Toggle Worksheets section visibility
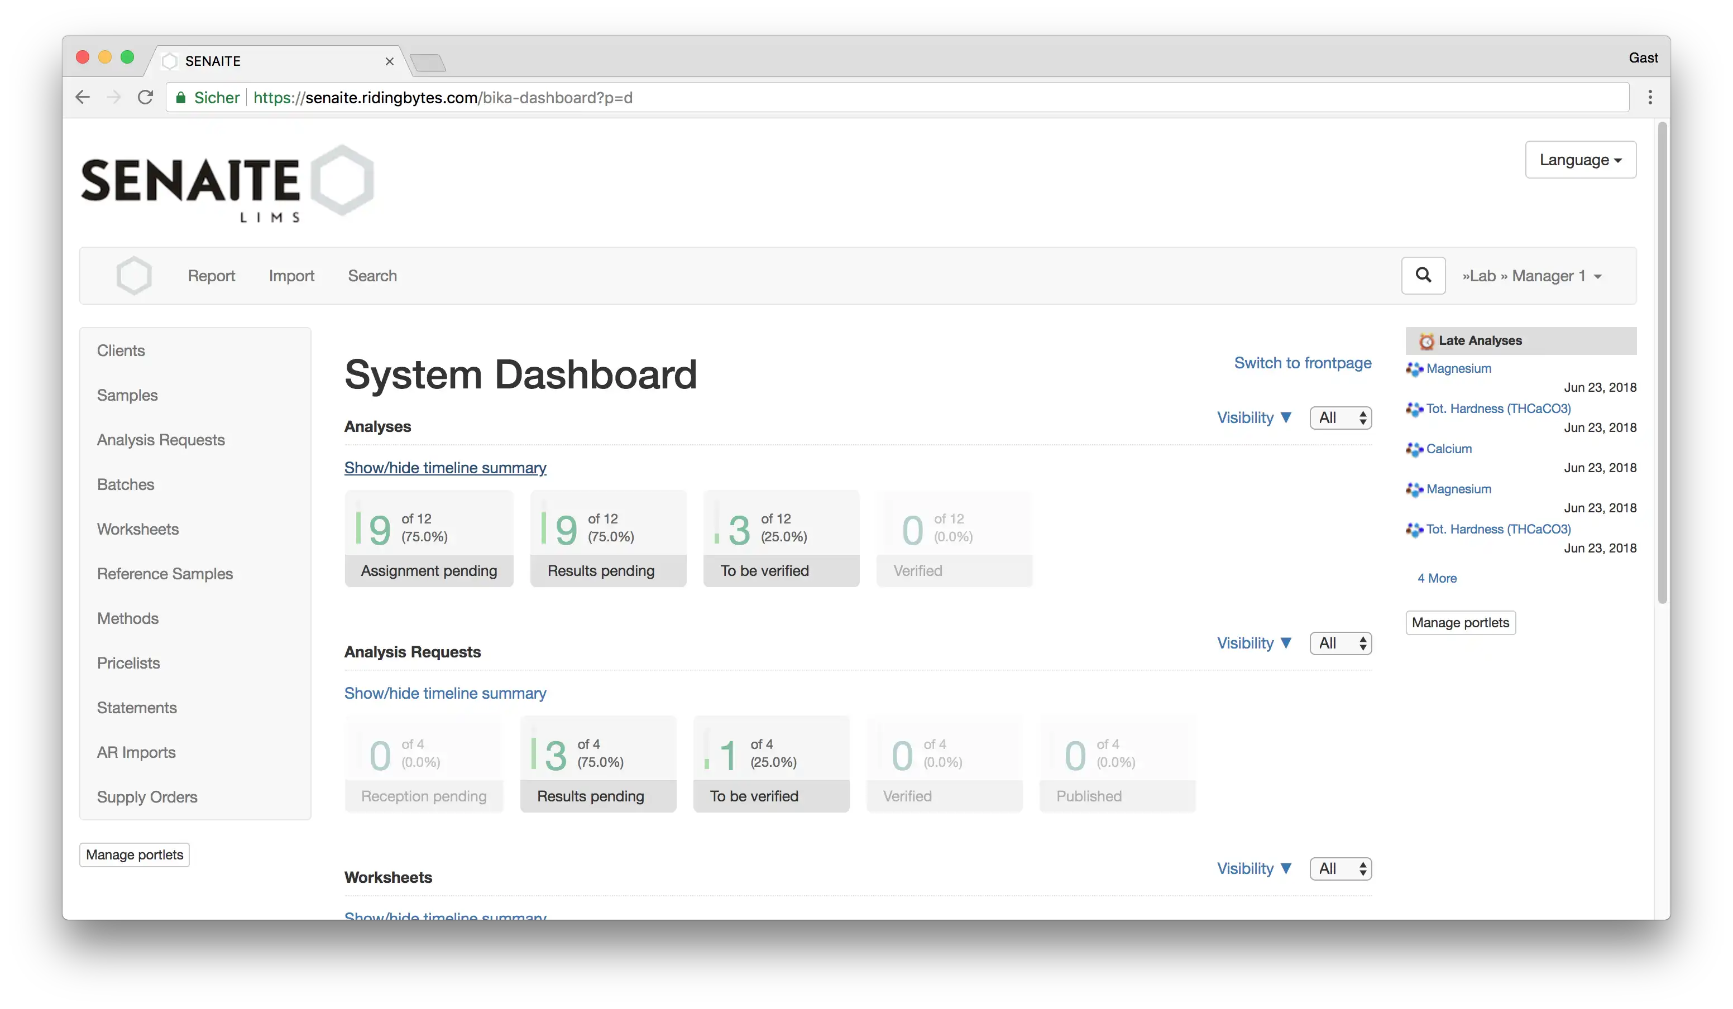This screenshot has height=1009, width=1733. point(1255,867)
